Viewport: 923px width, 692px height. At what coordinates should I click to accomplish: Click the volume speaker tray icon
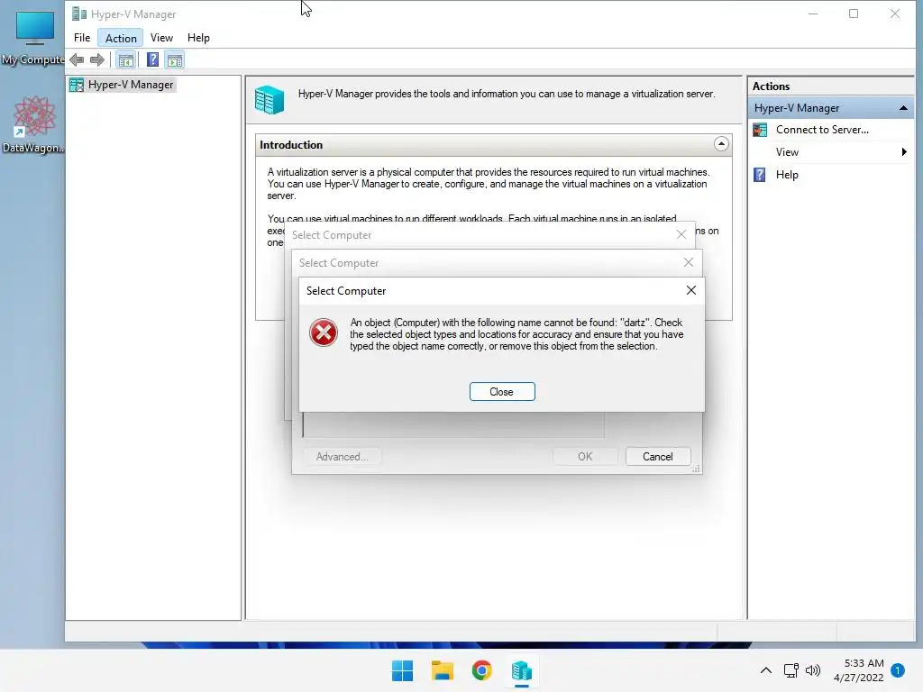coord(813,670)
